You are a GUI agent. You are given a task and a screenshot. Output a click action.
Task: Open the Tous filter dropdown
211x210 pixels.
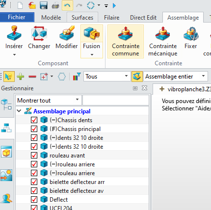pyautogui.click(x=107, y=76)
